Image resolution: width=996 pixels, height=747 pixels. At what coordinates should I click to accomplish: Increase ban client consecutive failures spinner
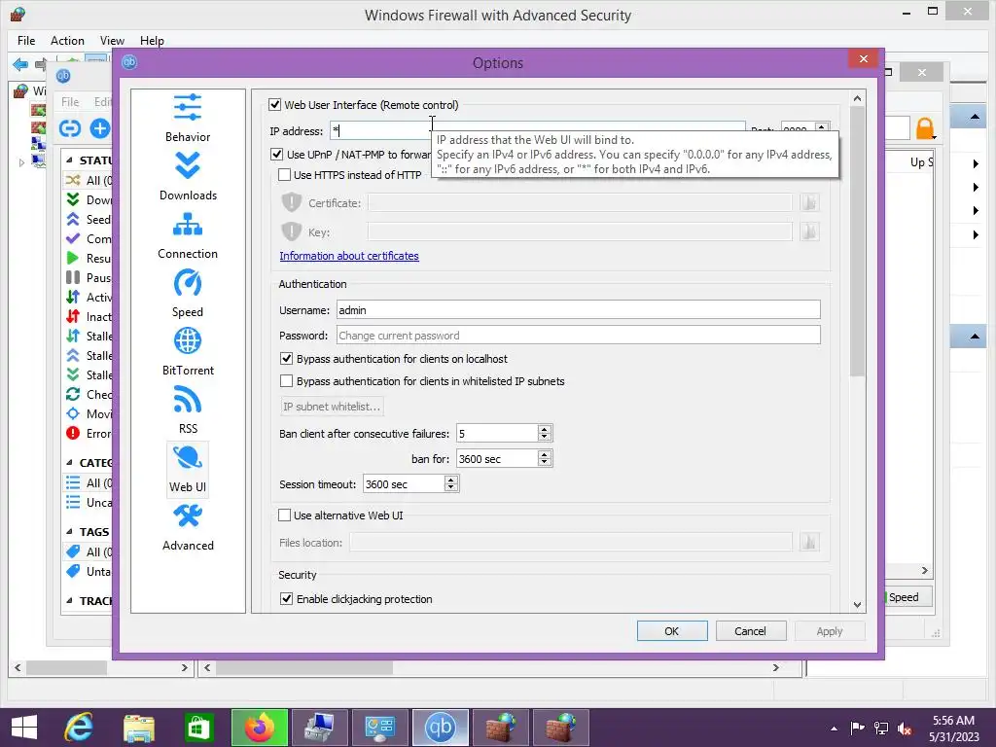tap(545, 429)
